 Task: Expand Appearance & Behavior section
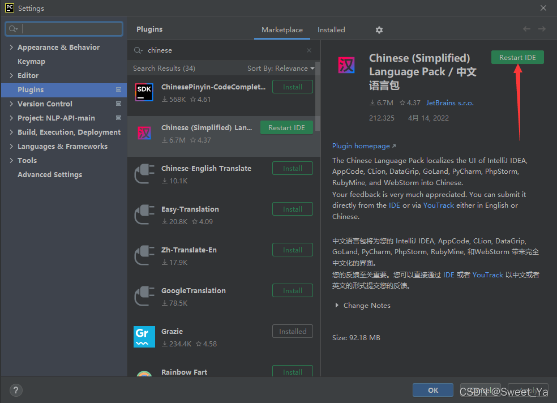pos(11,47)
